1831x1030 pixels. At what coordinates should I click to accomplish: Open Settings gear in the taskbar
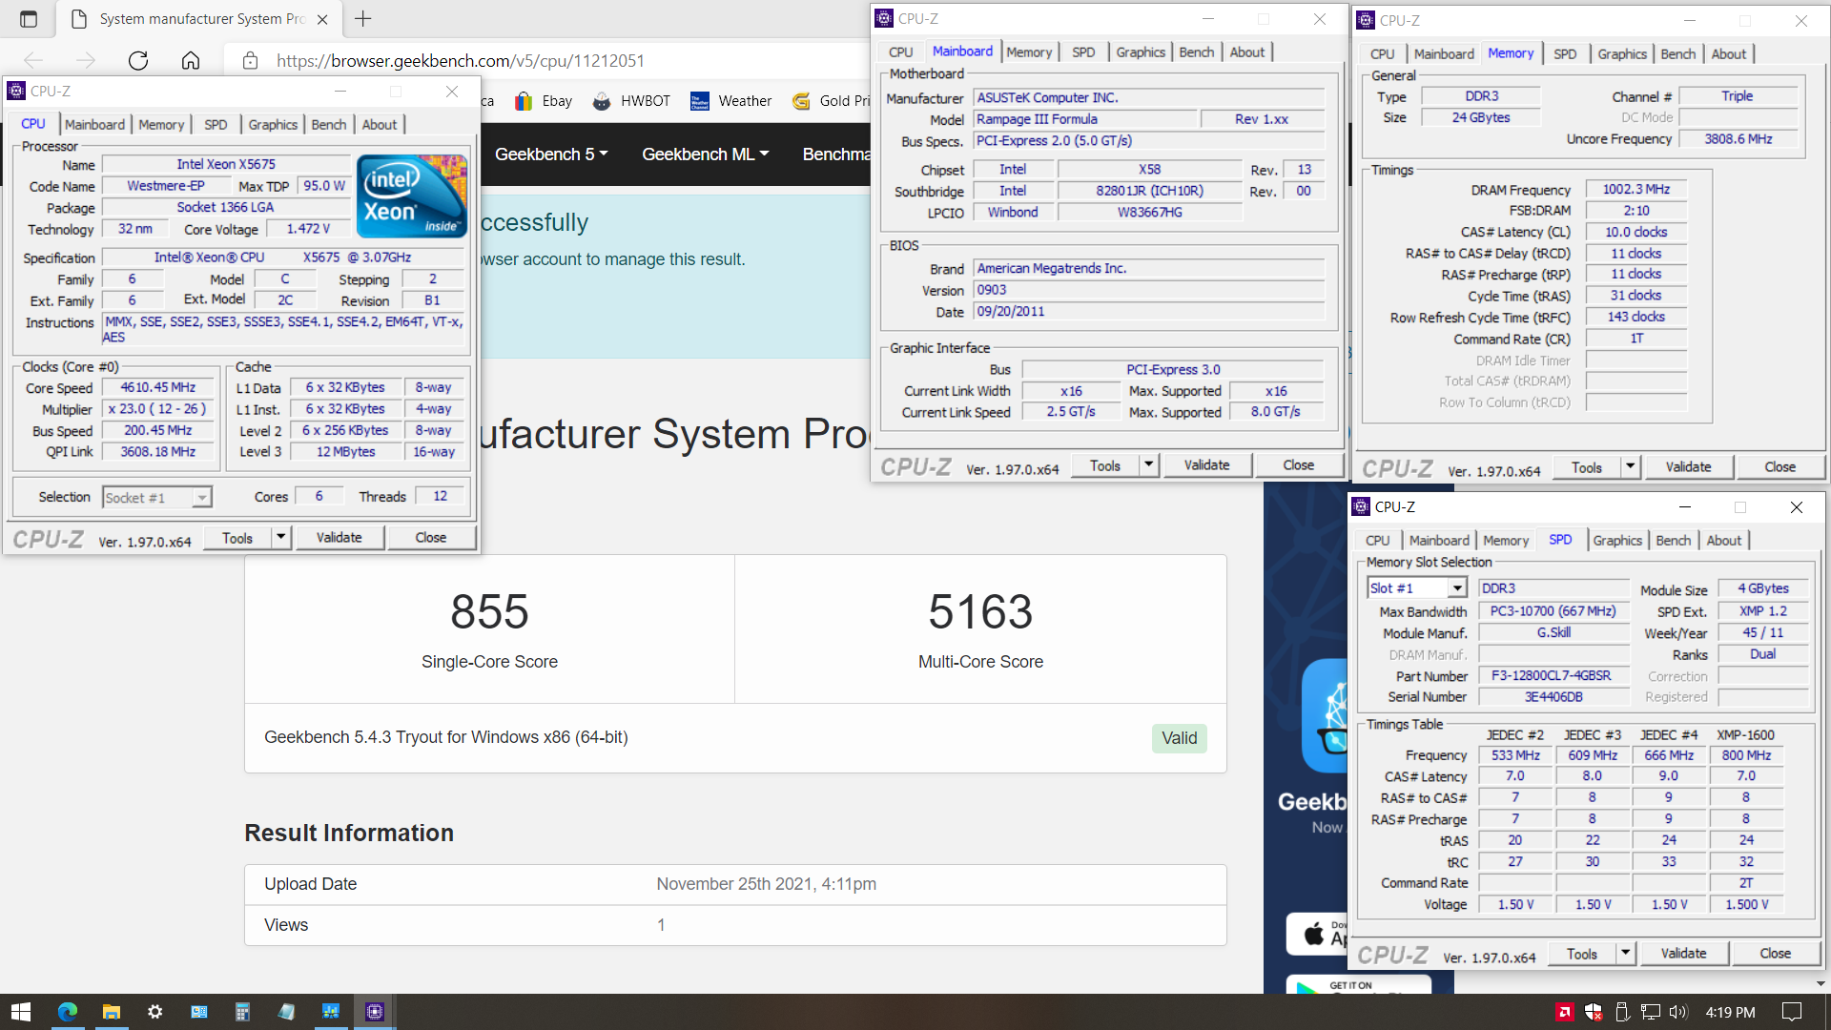pyautogui.click(x=155, y=1012)
